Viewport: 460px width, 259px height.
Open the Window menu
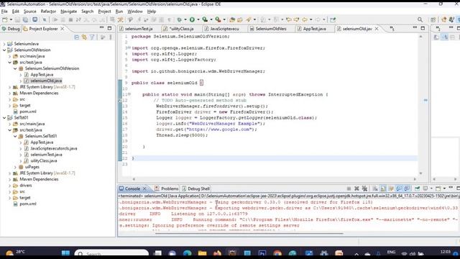(x=135, y=12)
